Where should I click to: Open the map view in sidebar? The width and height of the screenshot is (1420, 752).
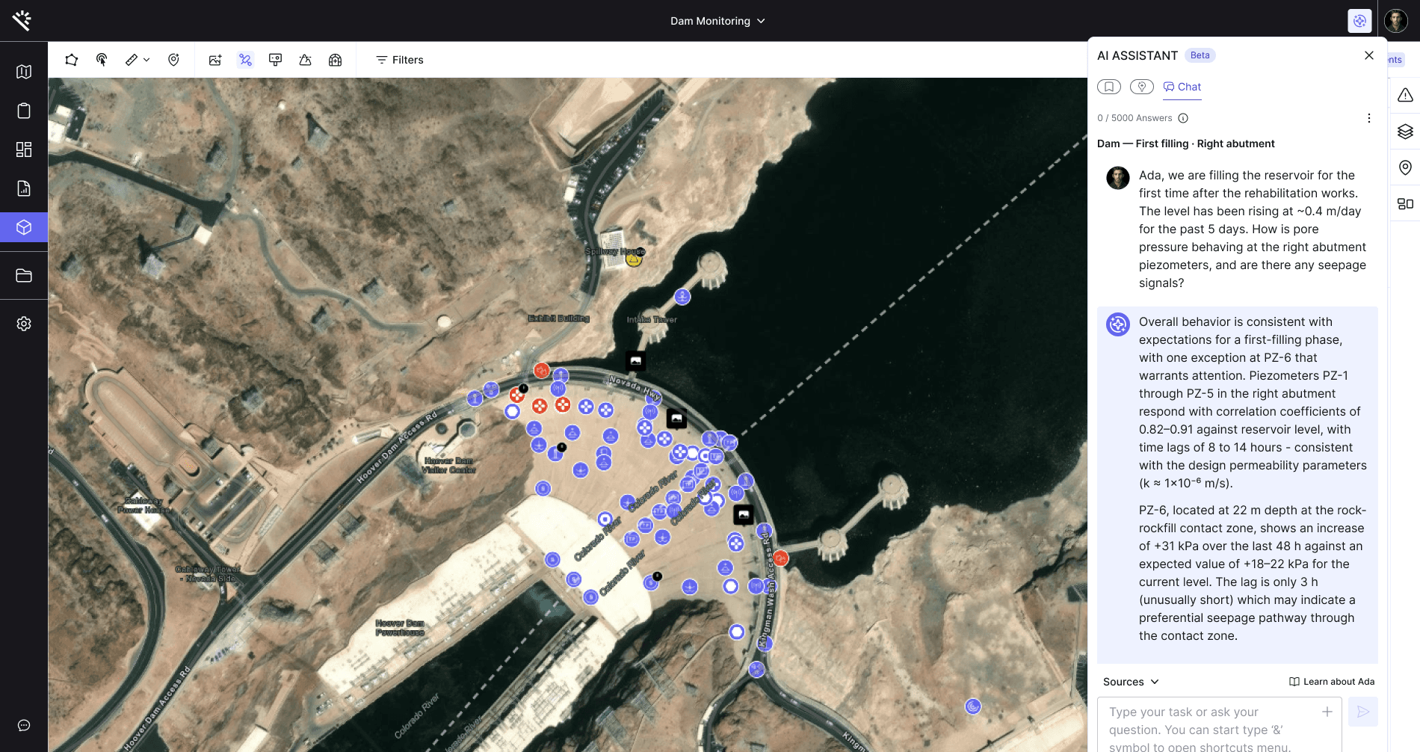pos(24,72)
